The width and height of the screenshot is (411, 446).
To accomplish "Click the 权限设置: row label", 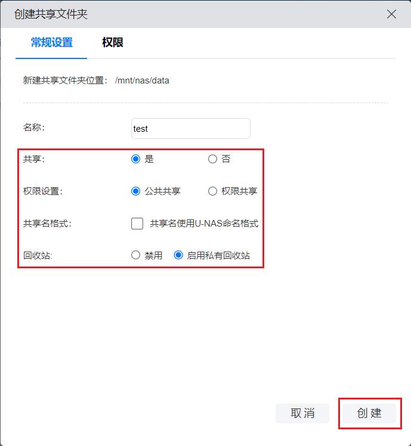I will point(42,191).
